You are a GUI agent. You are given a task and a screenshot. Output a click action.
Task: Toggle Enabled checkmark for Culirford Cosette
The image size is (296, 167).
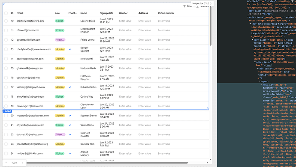pyautogui.click(x=70, y=134)
